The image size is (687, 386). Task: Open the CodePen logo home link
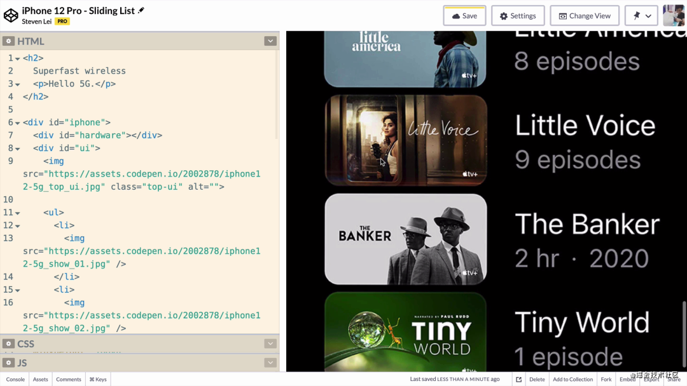[x=11, y=16]
